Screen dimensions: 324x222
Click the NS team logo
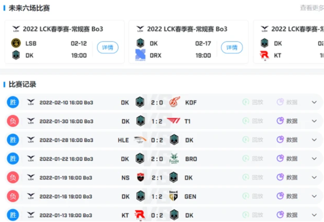pos(140,178)
